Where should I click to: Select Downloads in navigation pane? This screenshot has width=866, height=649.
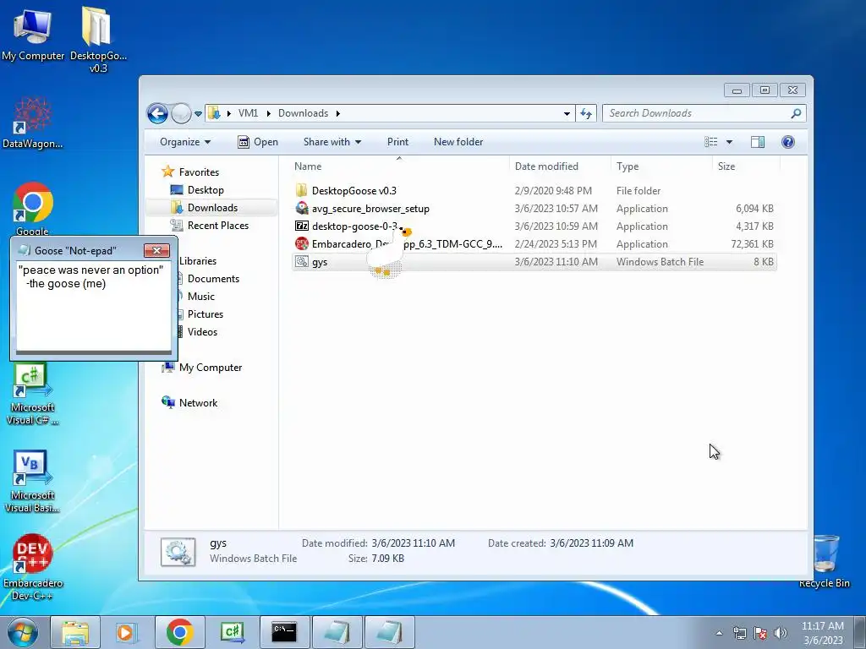(x=212, y=208)
